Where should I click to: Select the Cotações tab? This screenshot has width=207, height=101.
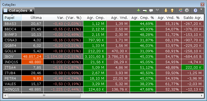point(18,11)
